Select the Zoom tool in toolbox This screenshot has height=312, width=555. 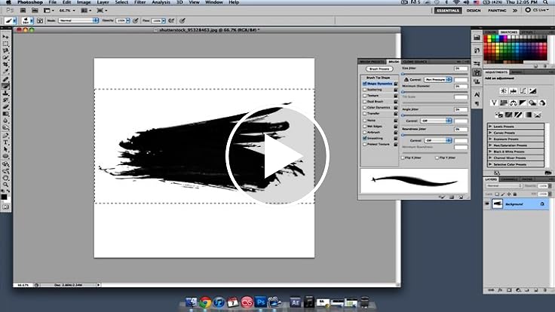click(x=6, y=185)
